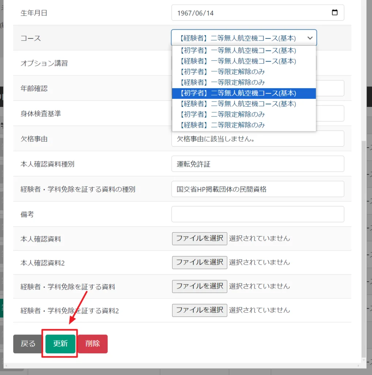Expand the コース dropdown chevron
The height and width of the screenshot is (375, 372).
click(x=310, y=38)
